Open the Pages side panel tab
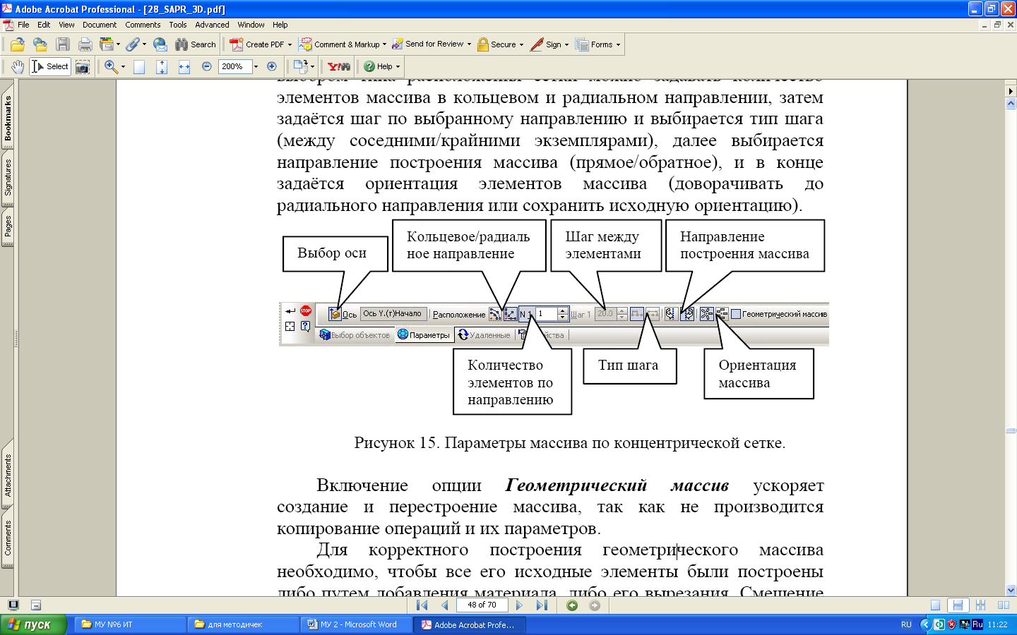This screenshot has height=635, width=1017. click(8, 226)
